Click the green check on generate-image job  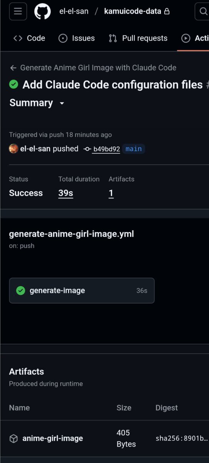point(21,291)
